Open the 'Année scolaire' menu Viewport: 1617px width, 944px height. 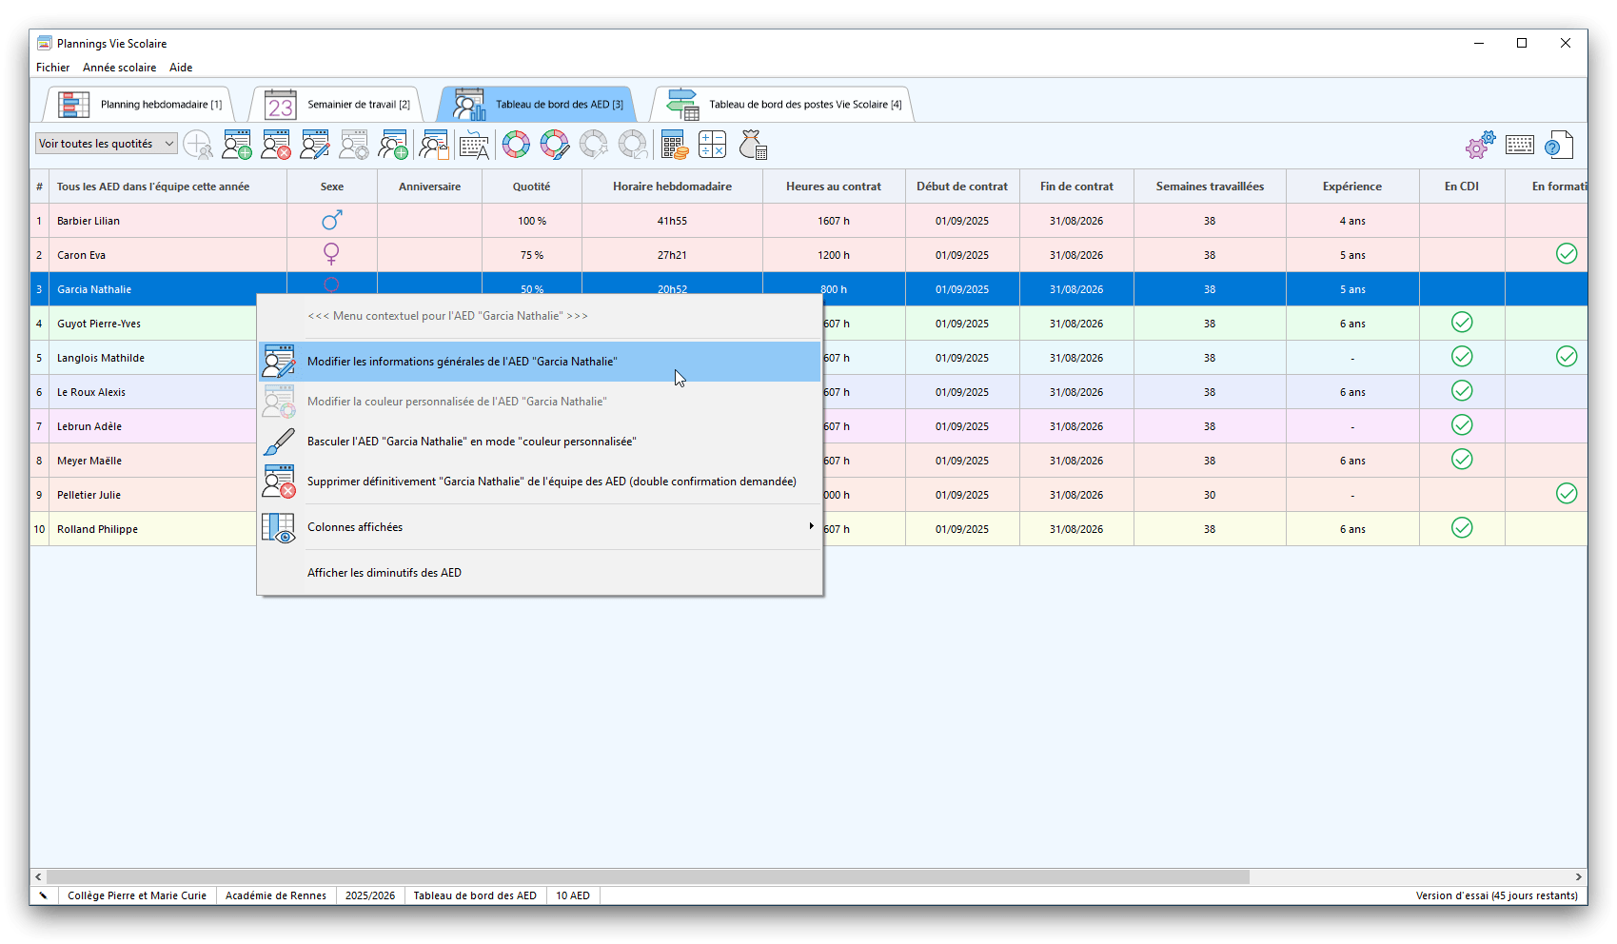click(119, 68)
